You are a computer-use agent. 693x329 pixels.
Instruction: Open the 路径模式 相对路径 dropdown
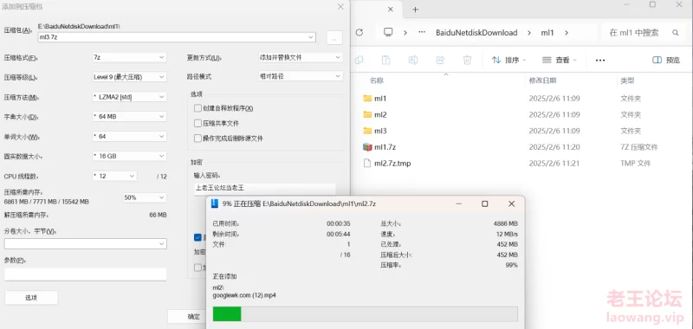301,76
